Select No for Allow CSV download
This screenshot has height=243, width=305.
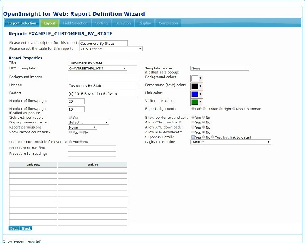click(x=203, y=122)
